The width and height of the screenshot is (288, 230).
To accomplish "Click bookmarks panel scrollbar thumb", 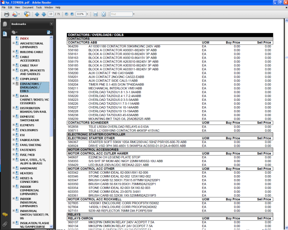I will [x=51, y=88].
